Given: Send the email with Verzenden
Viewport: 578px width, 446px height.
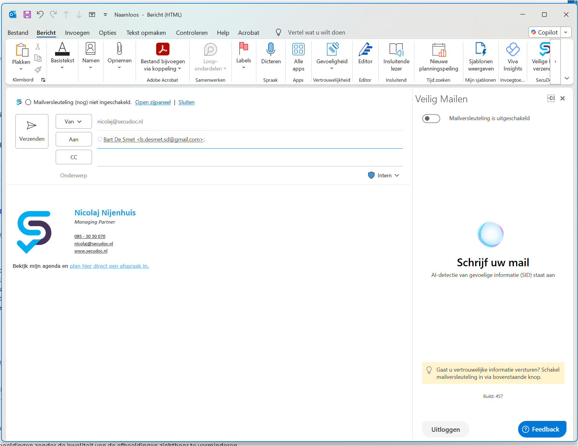Looking at the screenshot, I should tap(32, 131).
